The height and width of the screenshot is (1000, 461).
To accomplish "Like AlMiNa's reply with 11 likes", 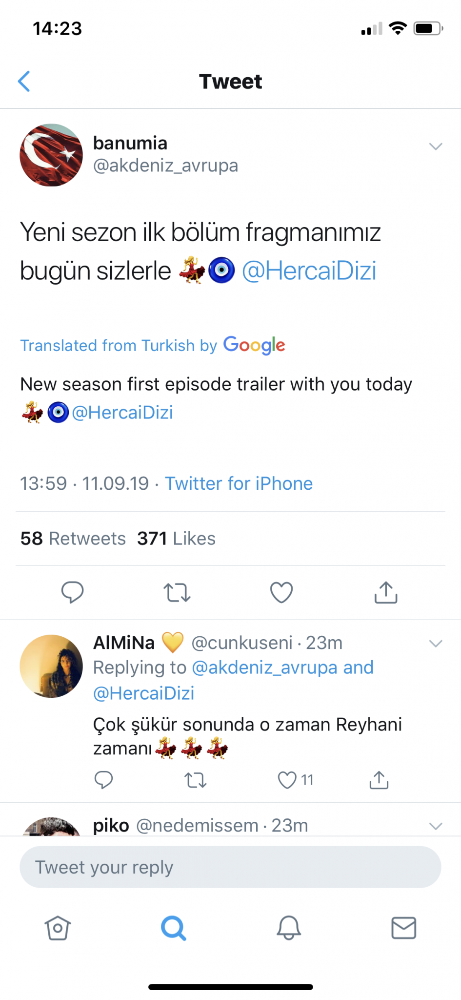I will click(287, 780).
